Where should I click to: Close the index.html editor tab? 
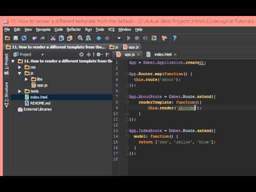coord(175,54)
